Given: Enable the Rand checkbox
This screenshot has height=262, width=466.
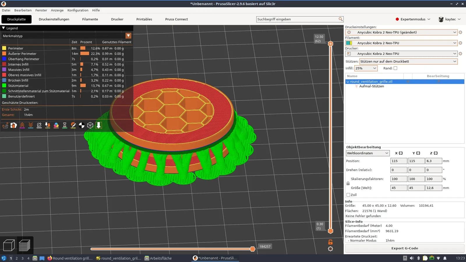Looking at the screenshot, I should pyautogui.click(x=395, y=68).
